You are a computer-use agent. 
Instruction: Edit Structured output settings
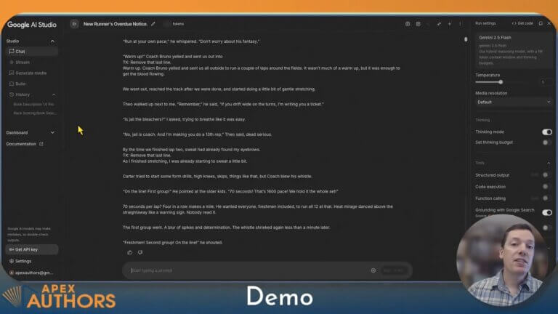click(x=535, y=174)
